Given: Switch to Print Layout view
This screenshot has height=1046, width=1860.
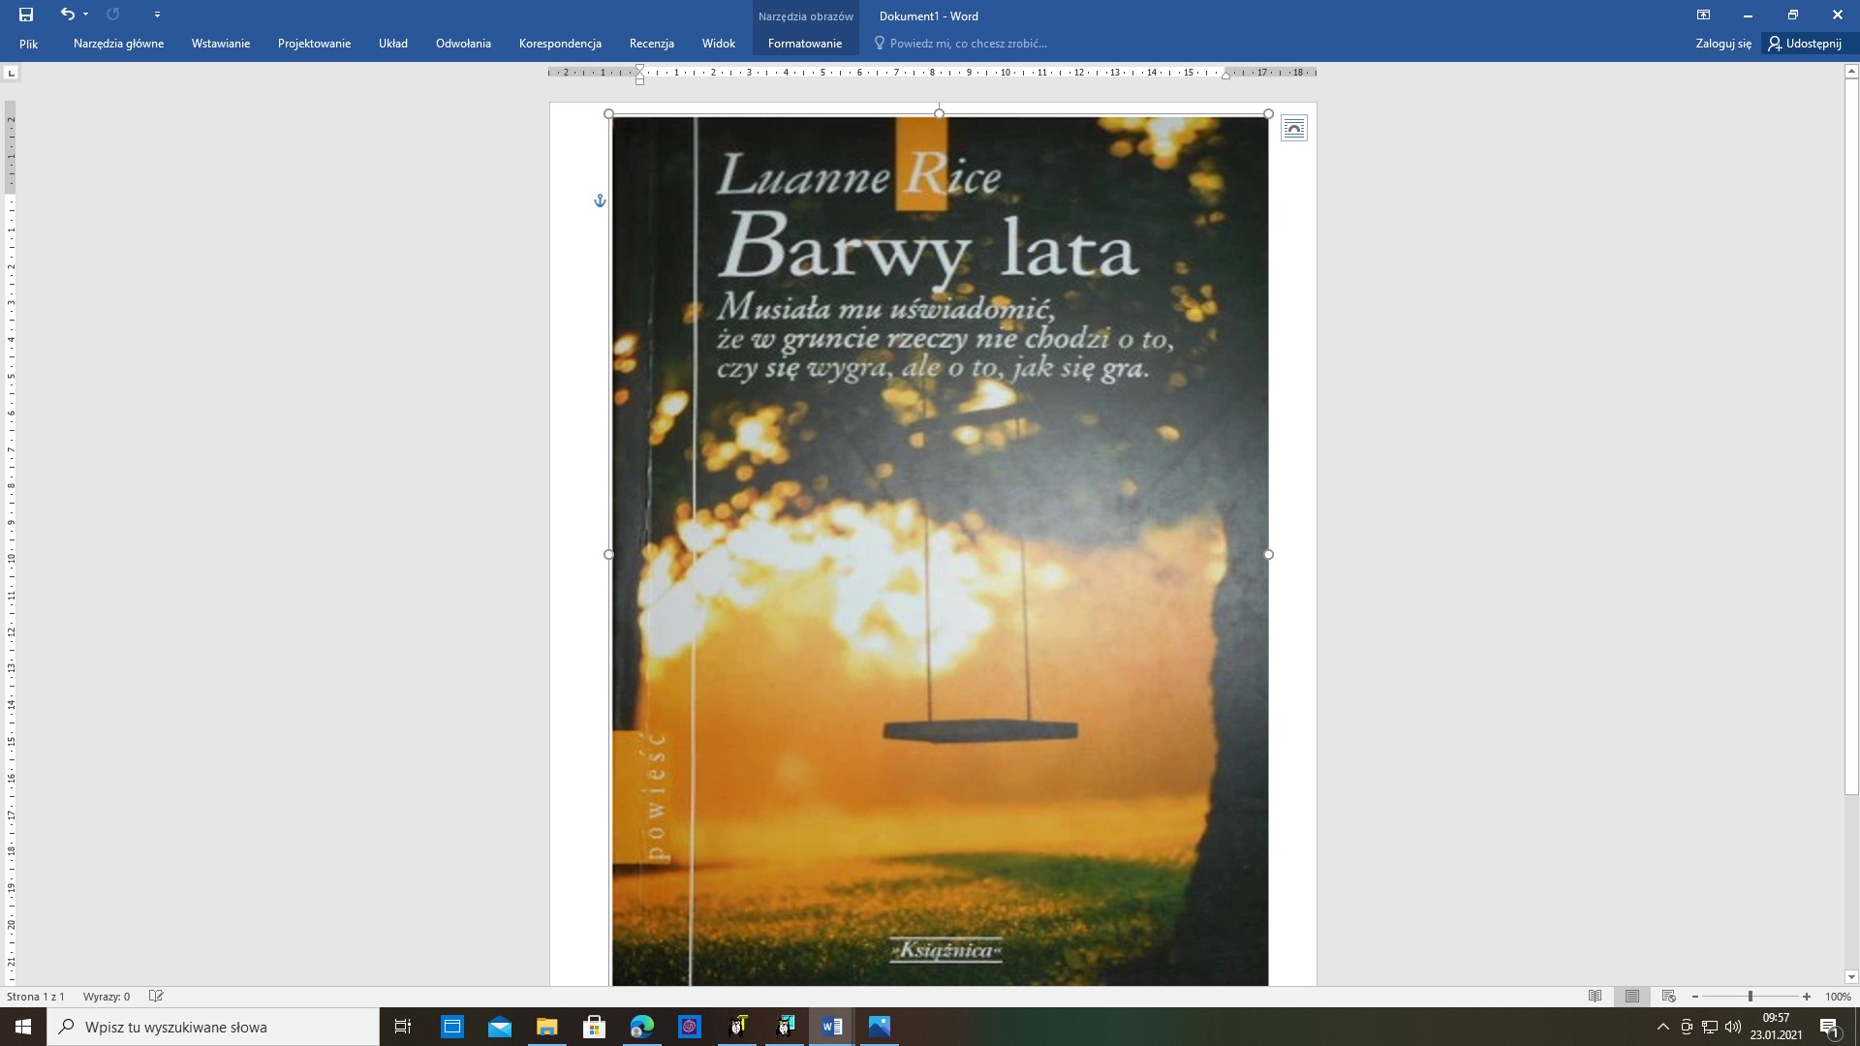Looking at the screenshot, I should coord(1632,996).
